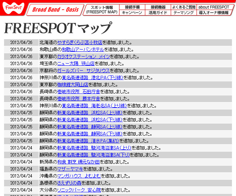The height and width of the screenshot is (196, 236).
Task: Open さえずりの森 link
Action: [x=69, y=183]
